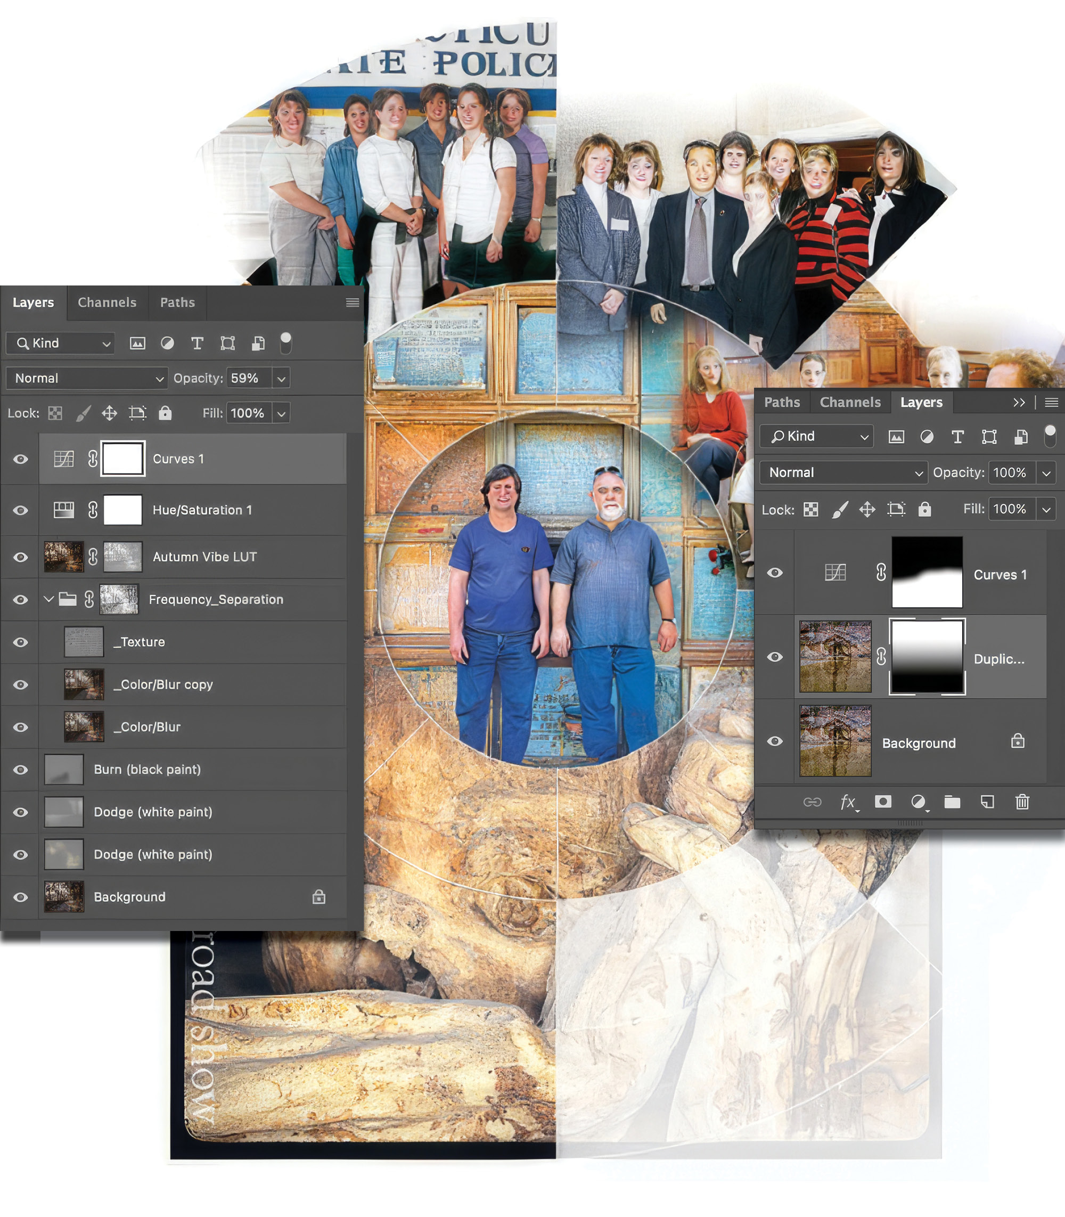Filter adjustment layers in left Layers panel
Image resolution: width=1065 pixels, height=1217 pixels.
click(168, 343)
